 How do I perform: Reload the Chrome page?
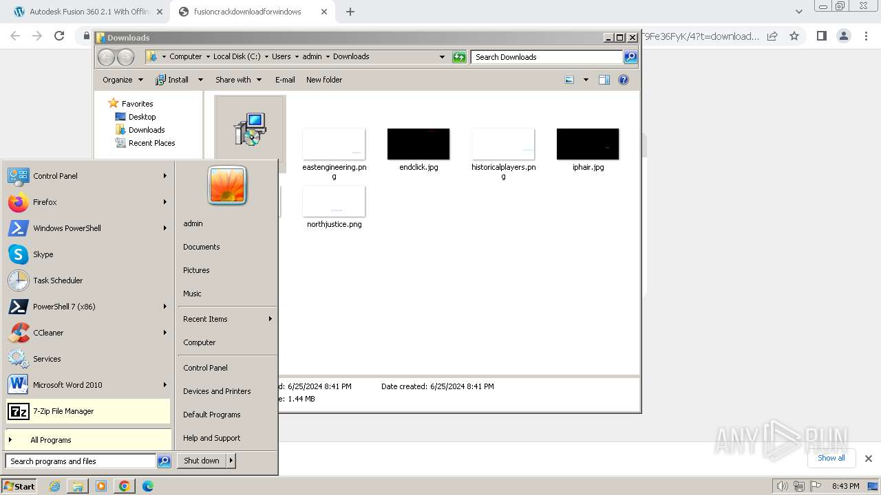coord(59,36)
